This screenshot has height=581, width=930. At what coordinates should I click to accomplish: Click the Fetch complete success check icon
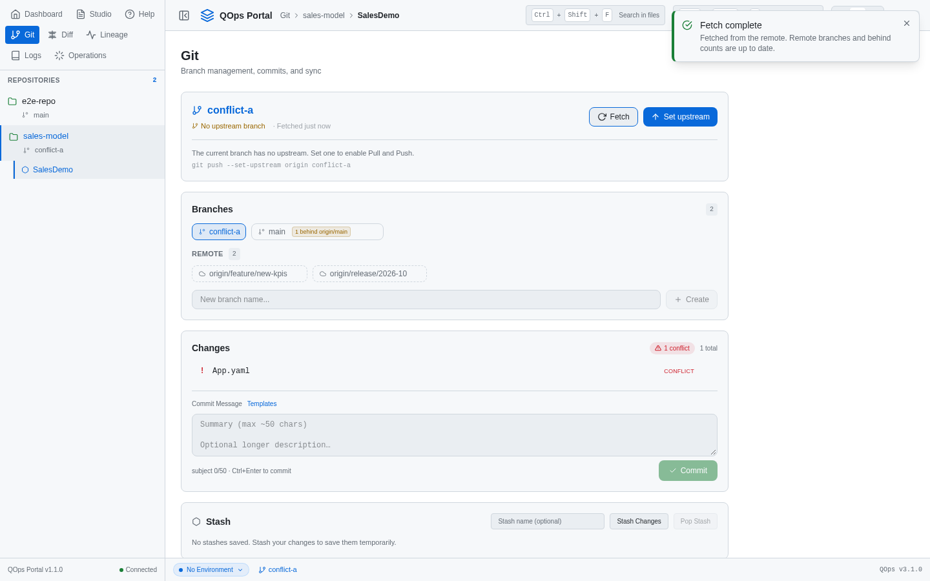coord(687,25)
